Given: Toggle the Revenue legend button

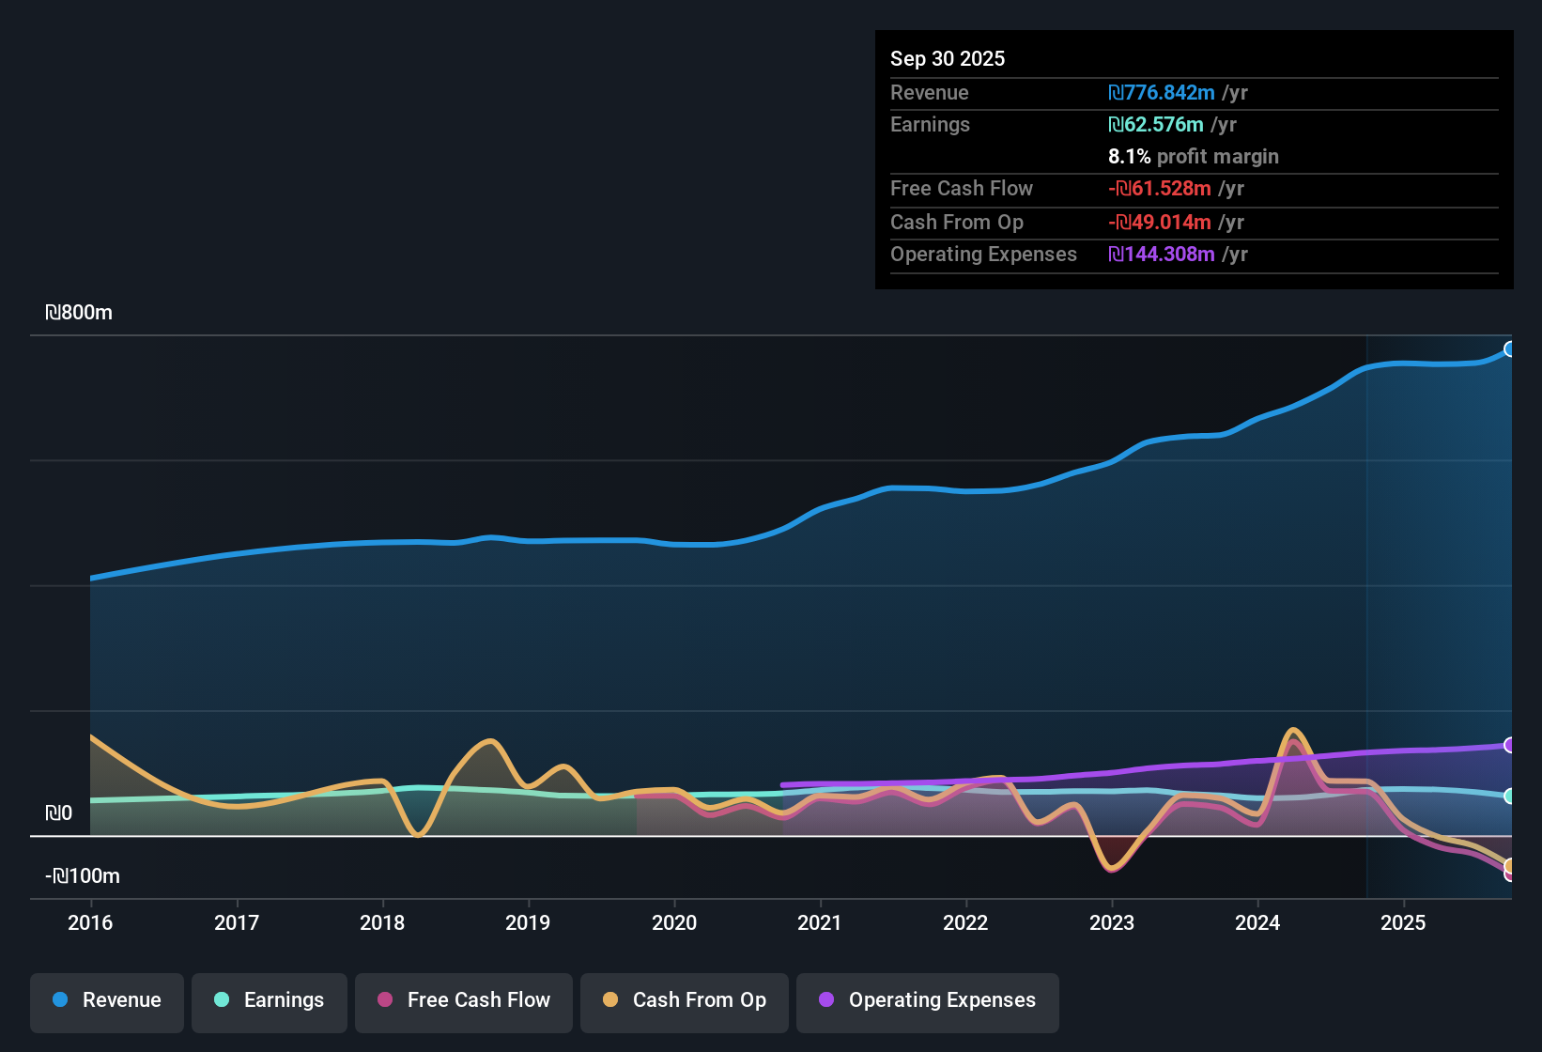Looking at the screenshot, I should click(107, 1000).
